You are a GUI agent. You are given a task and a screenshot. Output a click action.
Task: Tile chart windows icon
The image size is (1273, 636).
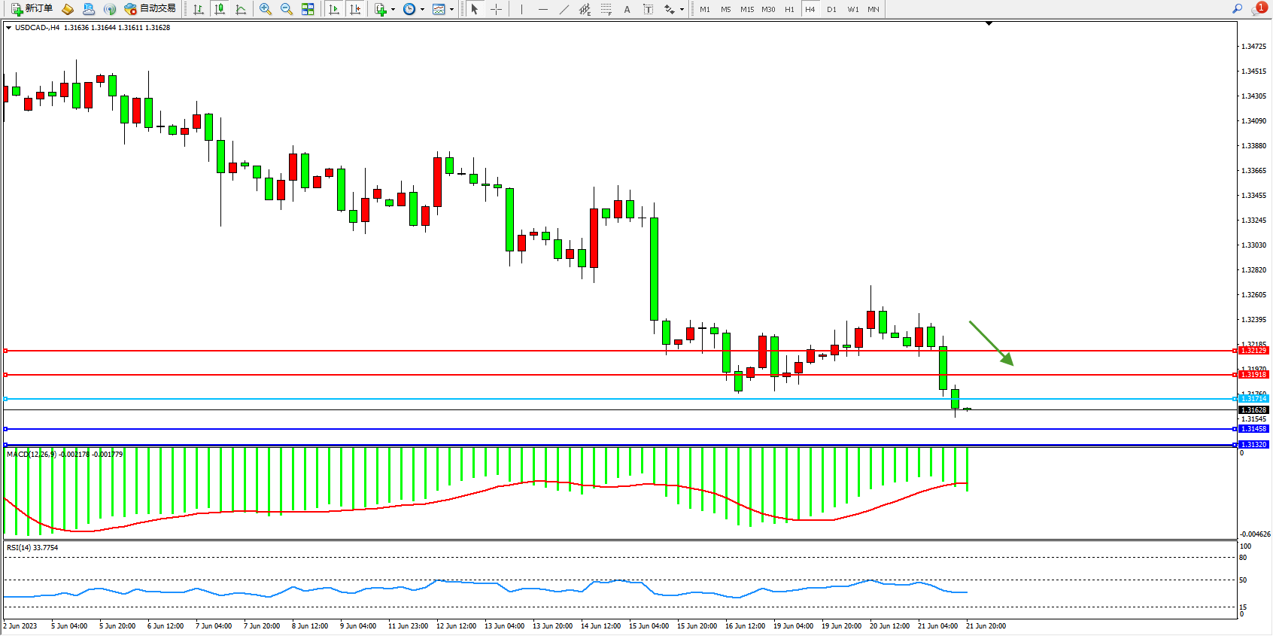point(308,9)
